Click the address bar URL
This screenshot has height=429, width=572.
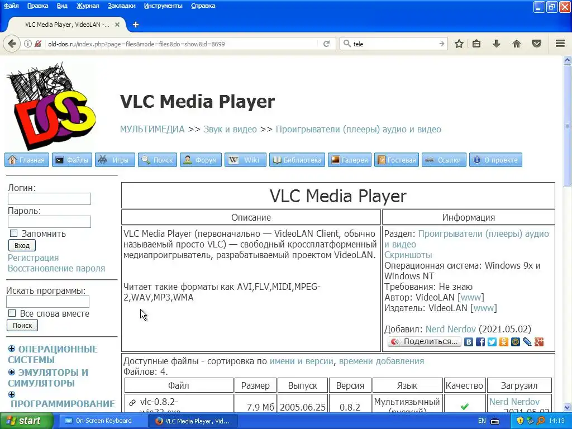(x=136, y=44)
